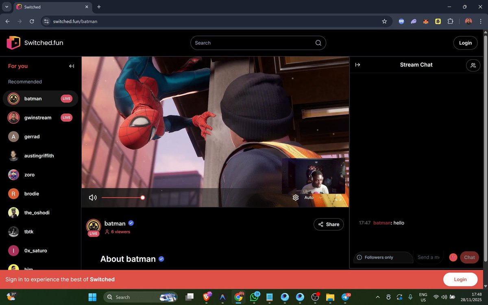Open WhatsApp from the taskbar
488x305 pixels.
[255, 297]
